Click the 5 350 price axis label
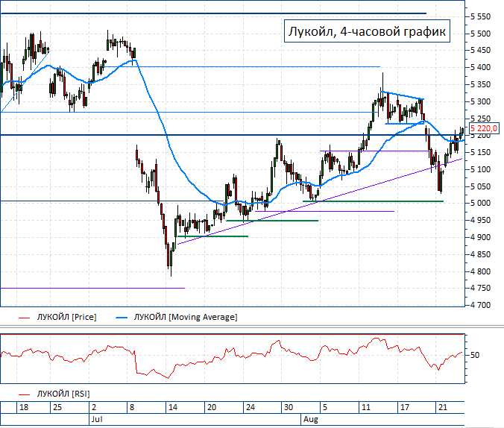 pos(481,84)
